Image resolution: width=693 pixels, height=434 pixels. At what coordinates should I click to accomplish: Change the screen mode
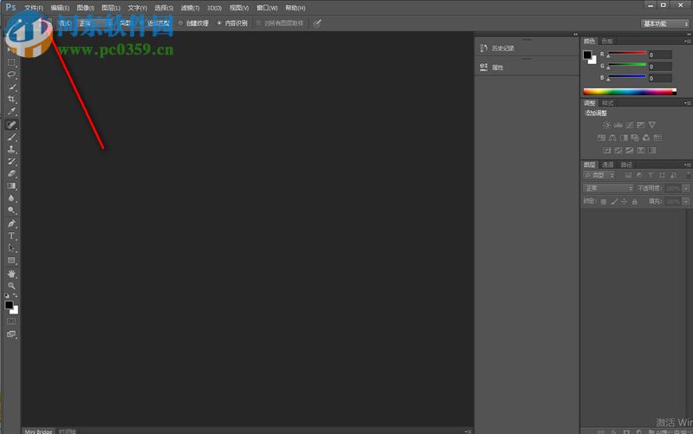coord(11,334)
